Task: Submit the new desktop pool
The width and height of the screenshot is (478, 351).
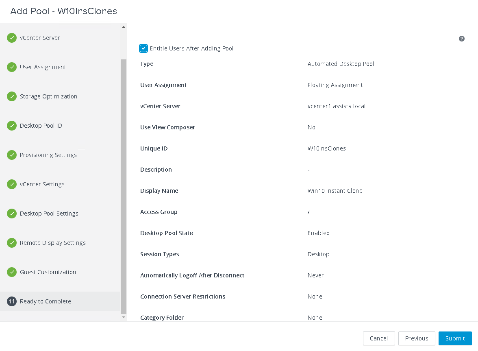Action: 455,338
